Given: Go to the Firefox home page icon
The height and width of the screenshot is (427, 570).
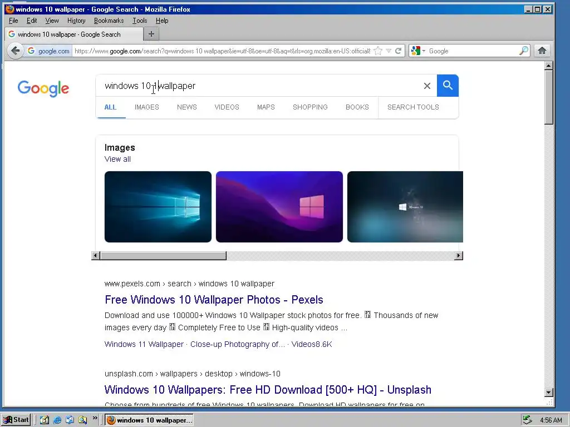Looking at the screenshot, I should pyautogui.click(x=542, y=51).
